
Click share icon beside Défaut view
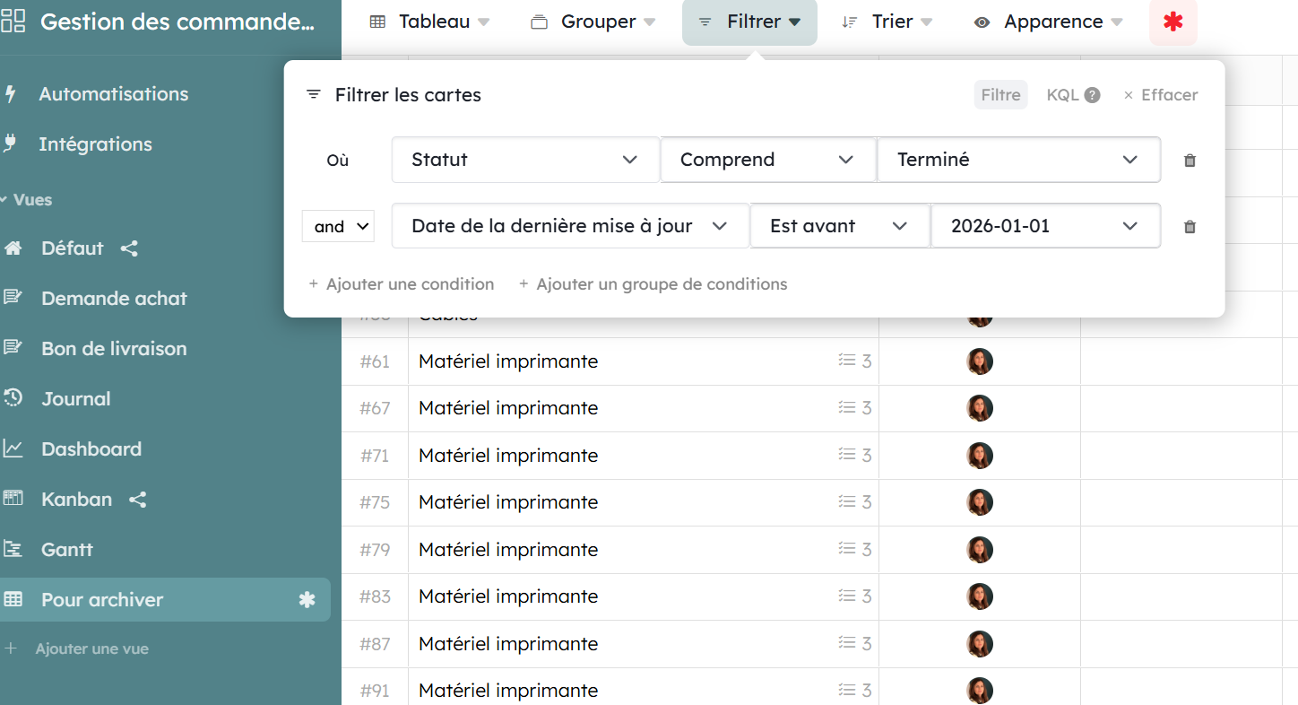129,248
